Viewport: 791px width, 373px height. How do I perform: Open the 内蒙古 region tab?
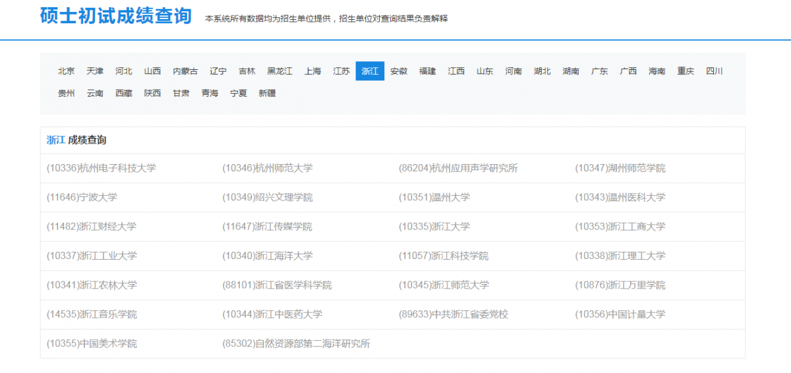[x=185, y=71]
